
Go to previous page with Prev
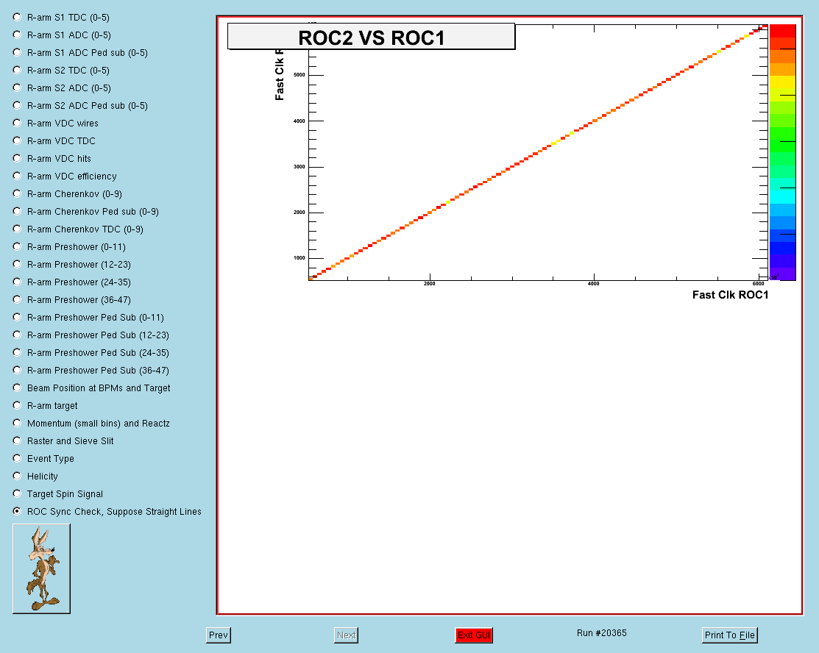(219, 635)
